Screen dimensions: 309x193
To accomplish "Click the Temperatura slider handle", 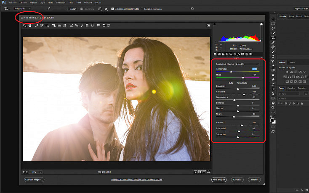I will 232,72.
